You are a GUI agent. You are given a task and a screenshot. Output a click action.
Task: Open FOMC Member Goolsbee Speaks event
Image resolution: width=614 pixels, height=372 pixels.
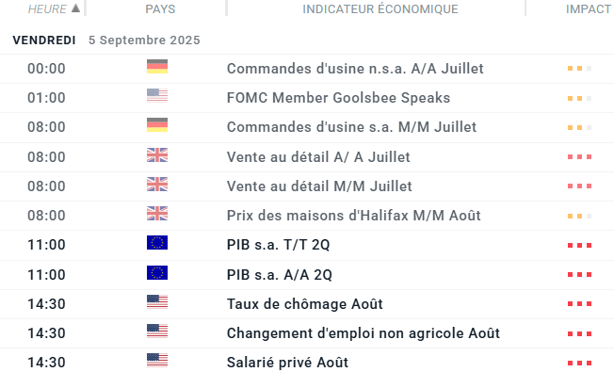[338, 98]
